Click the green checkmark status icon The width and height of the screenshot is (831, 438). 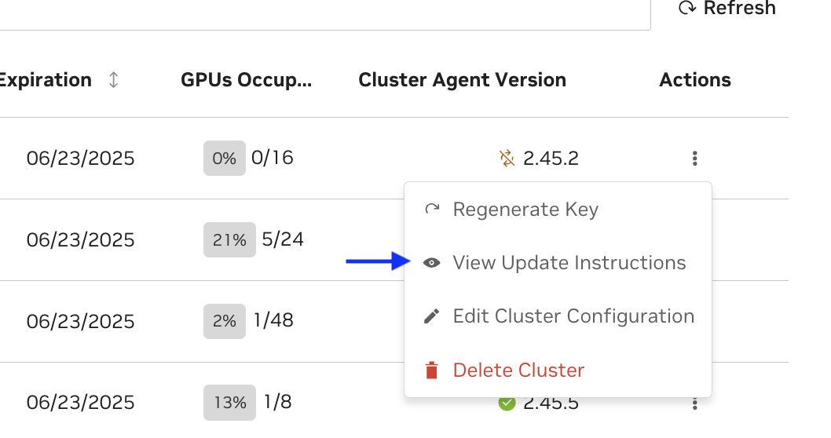tap(507, 403)
